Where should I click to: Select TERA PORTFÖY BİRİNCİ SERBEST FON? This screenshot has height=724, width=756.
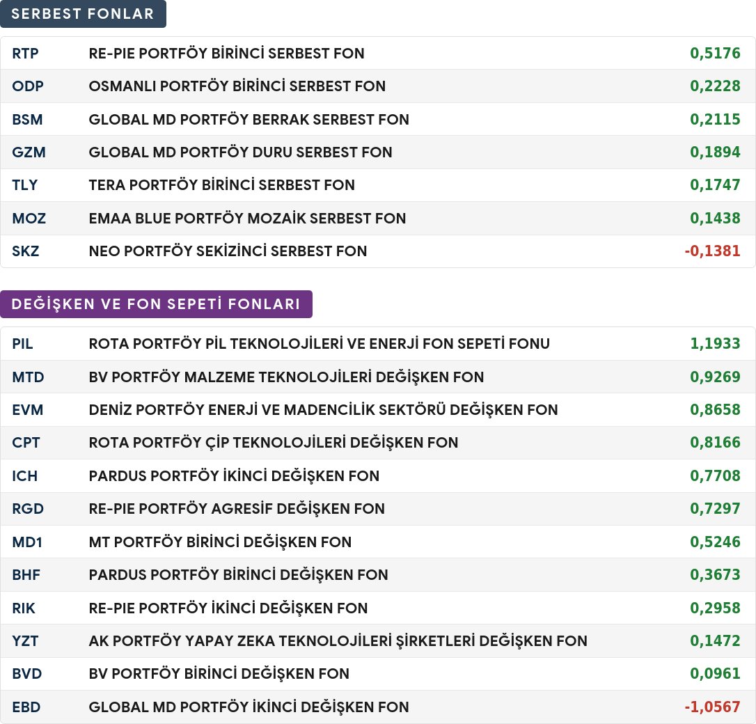click(x=222, y=185)
